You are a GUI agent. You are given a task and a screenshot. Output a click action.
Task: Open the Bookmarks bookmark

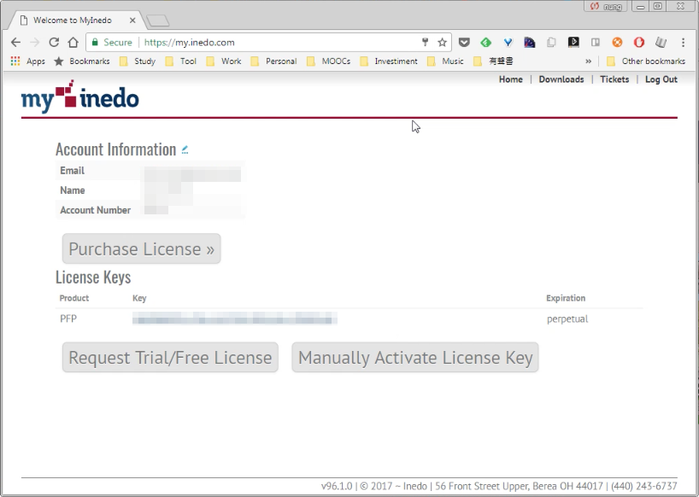[82, 61]
